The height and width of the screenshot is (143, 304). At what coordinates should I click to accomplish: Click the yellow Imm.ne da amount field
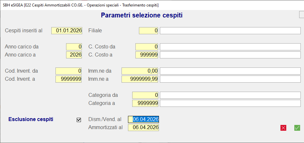[140, 71]
